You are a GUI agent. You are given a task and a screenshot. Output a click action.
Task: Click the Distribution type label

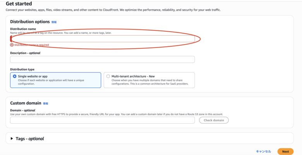[x=22, y=69]
